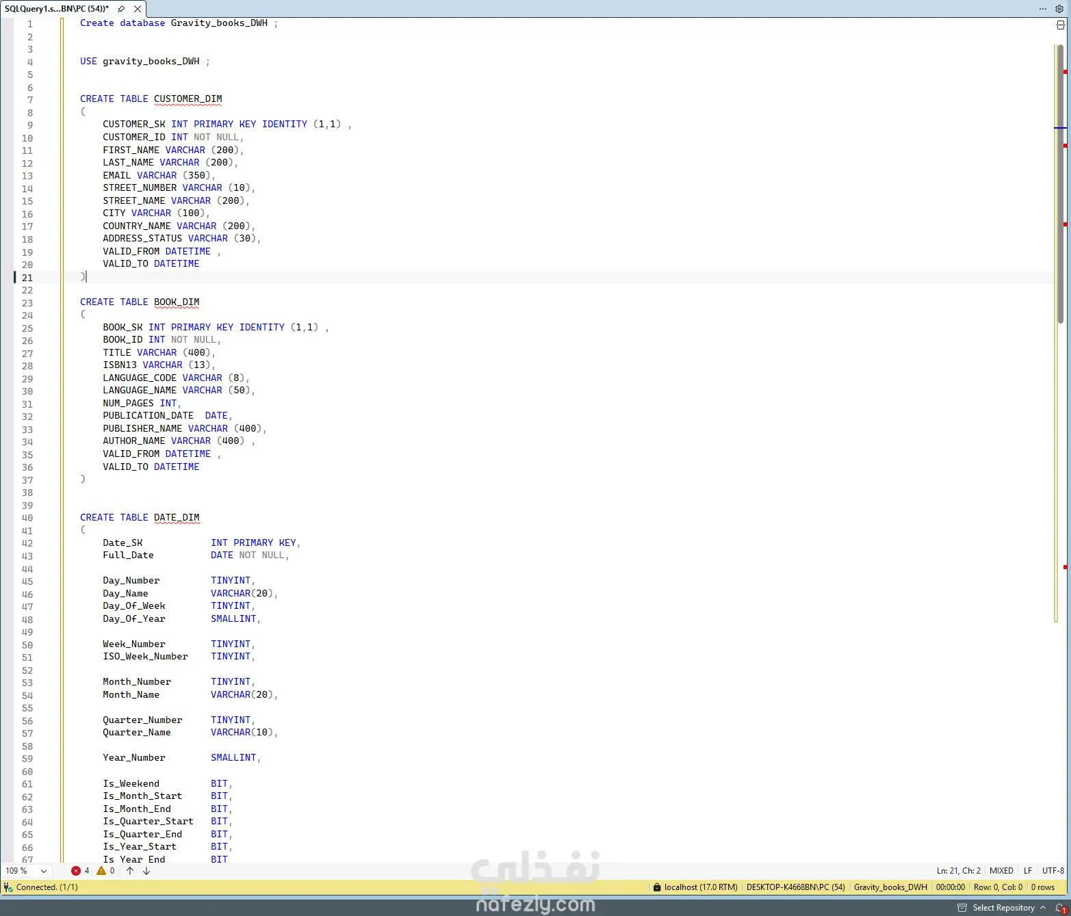This screenshot has height=916, width=1071.
Task: Click line number 21 in the margin
Action: 27,278
